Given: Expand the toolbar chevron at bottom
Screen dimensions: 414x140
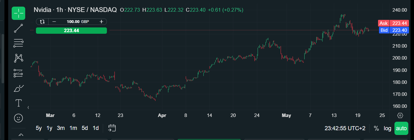Looking at the screenshot, I should pyautogui.click(x=21, y=135).
